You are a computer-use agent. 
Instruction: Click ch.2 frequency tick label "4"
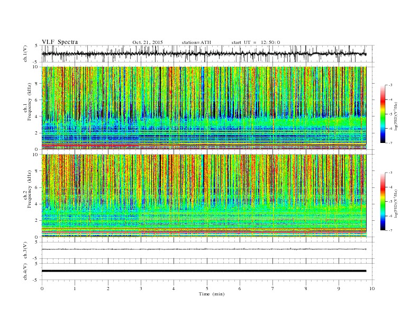(37, 204)
